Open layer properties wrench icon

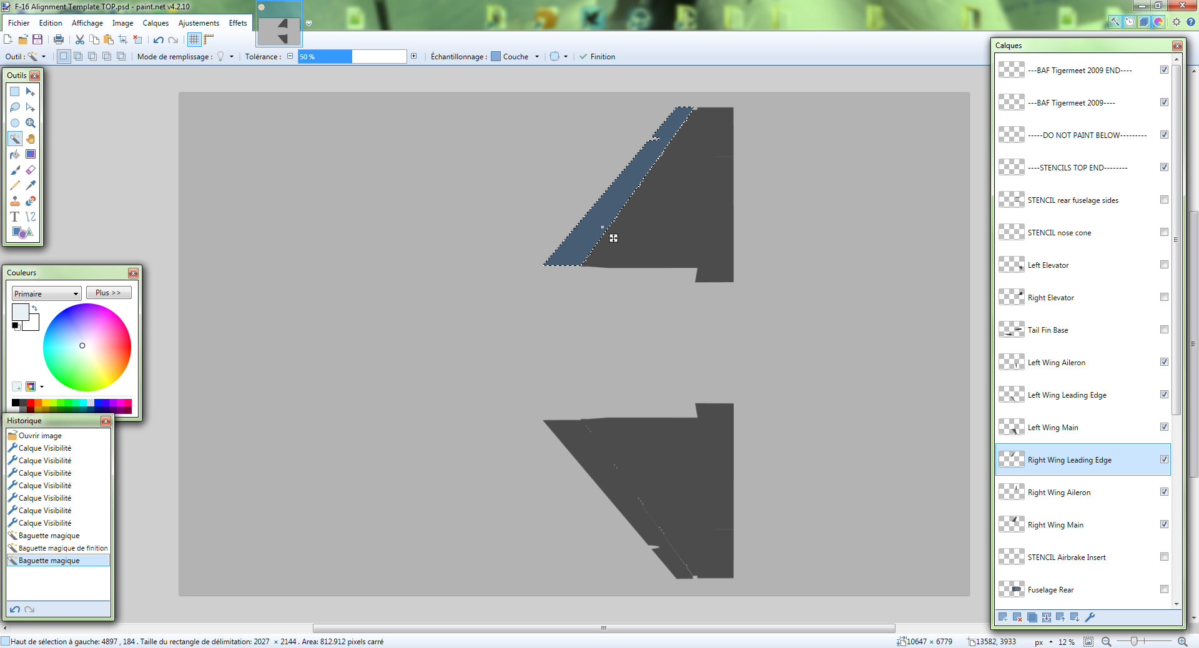[1090, 617]
